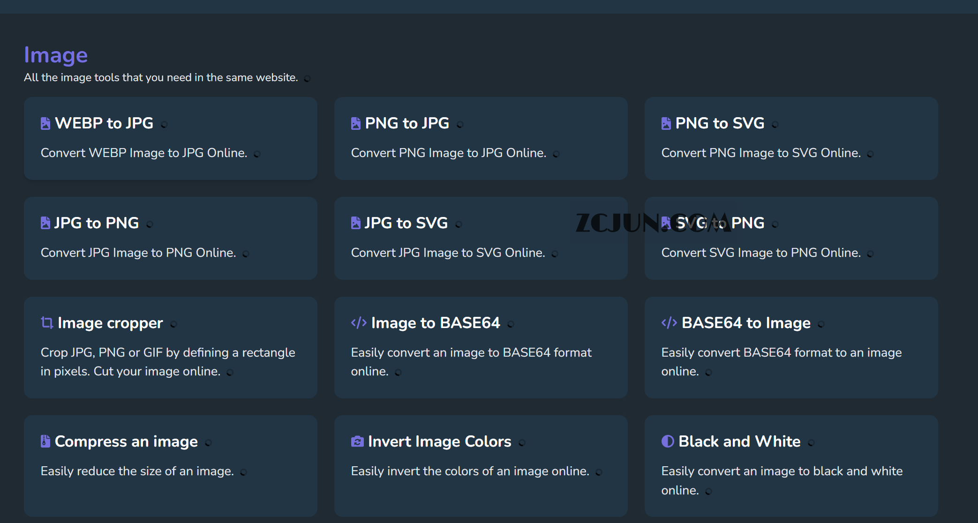Open the Image cropper tool card

point(110,323)
